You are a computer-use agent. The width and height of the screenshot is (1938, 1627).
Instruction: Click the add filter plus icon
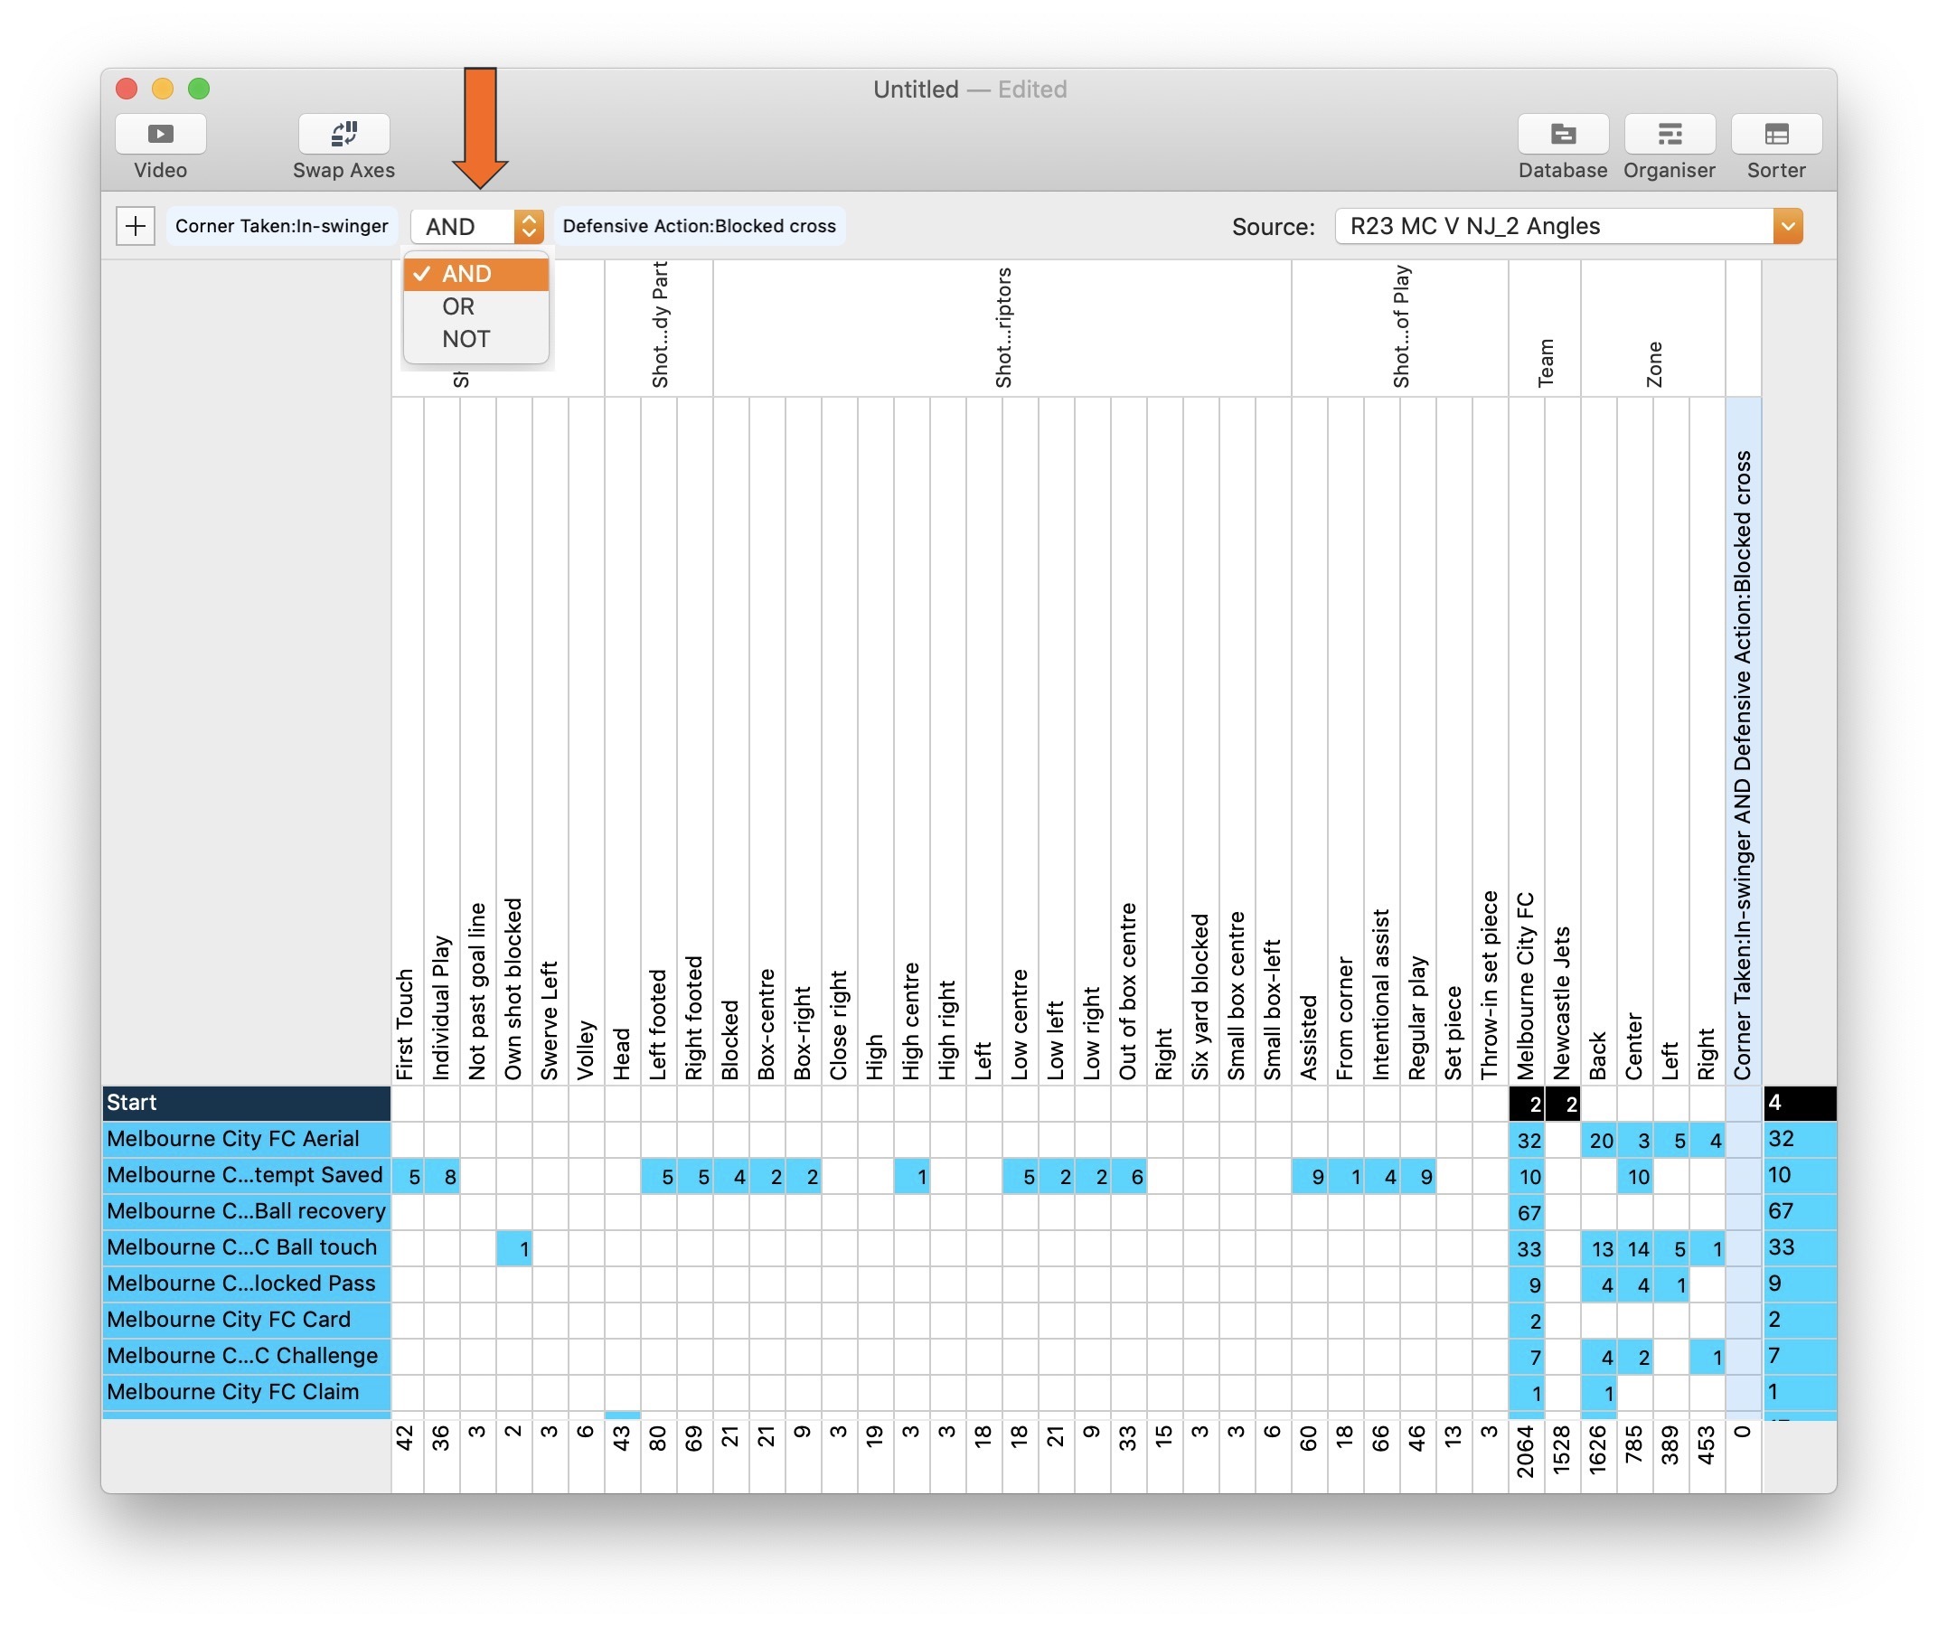(136, 225)
